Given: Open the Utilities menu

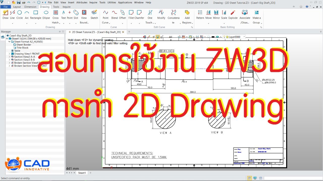Looking at the screenshot, I should click(112, 3).
